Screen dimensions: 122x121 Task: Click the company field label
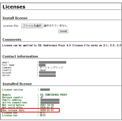pyautogui.click(x=7, y=68)
